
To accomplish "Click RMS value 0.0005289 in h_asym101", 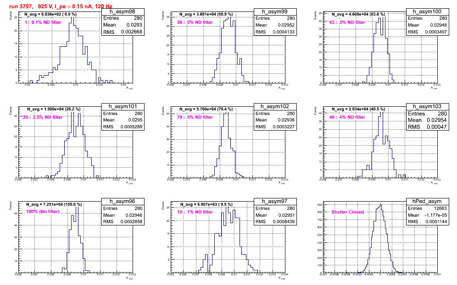I will (x=131, y=127).
